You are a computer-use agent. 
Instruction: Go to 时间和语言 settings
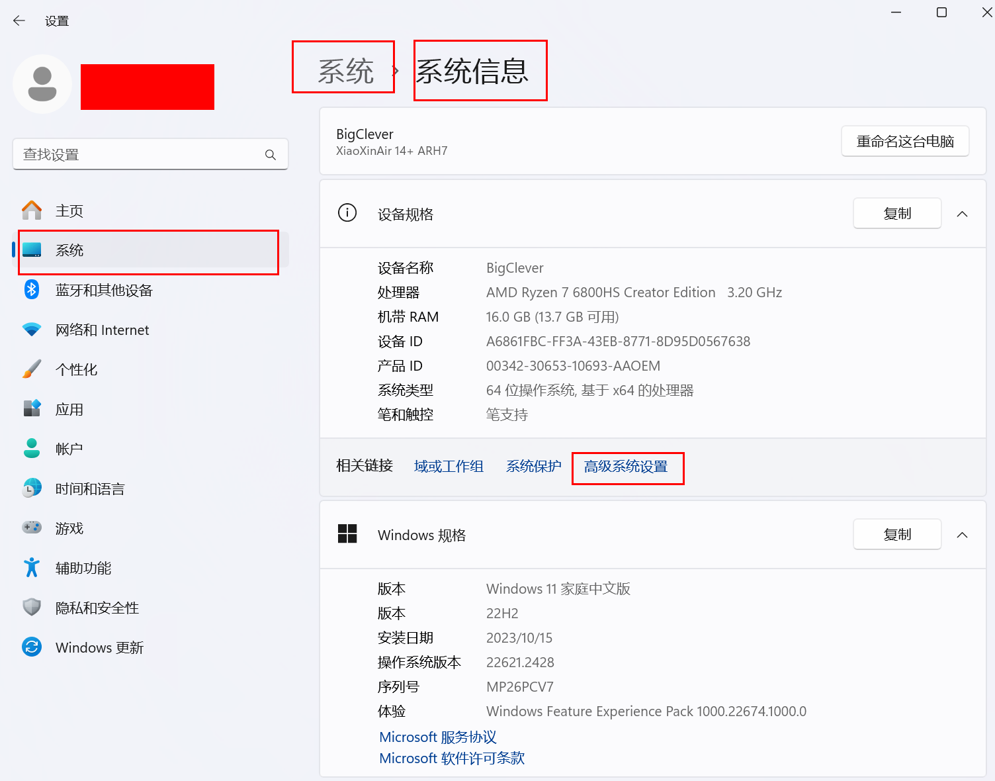coord(90,489)
